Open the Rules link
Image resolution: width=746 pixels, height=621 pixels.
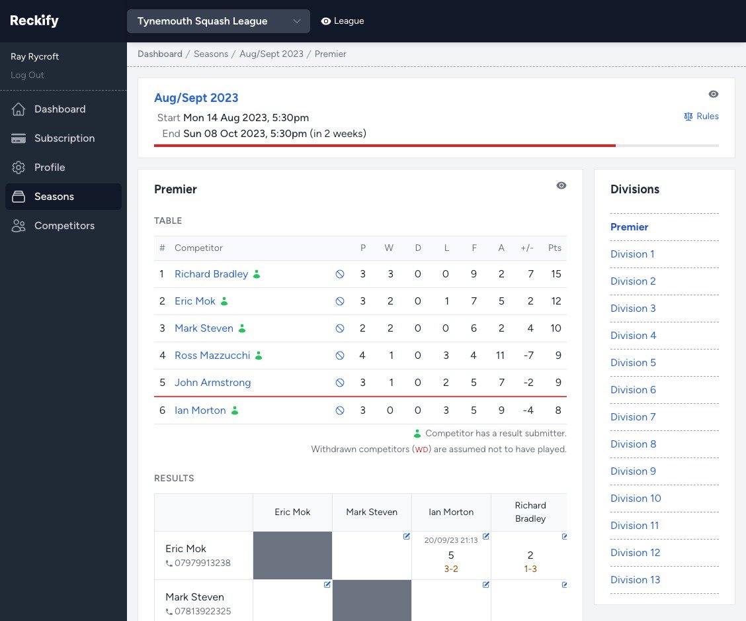(x=701, y=117)
